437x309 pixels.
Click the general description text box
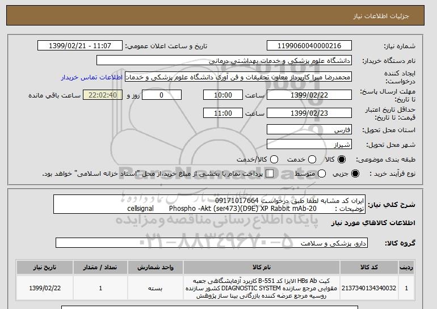point(209,204)
